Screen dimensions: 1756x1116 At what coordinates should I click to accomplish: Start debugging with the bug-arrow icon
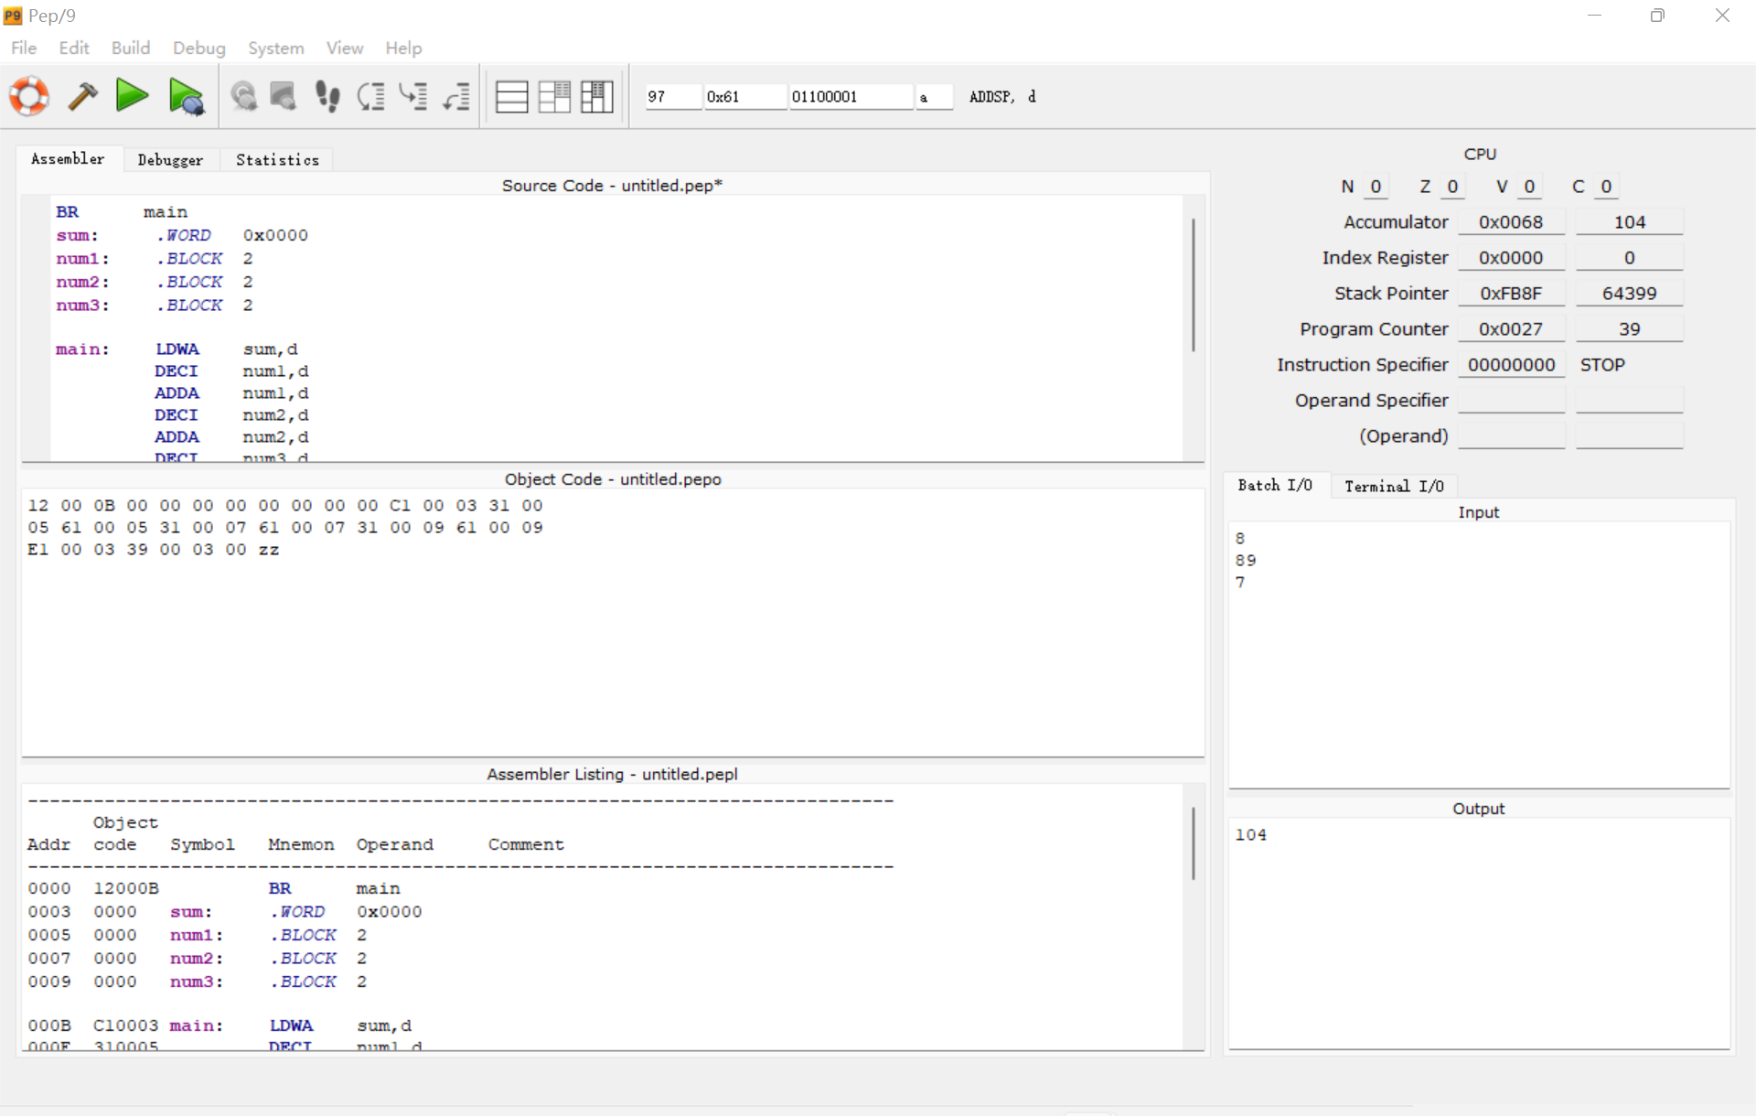187,96
